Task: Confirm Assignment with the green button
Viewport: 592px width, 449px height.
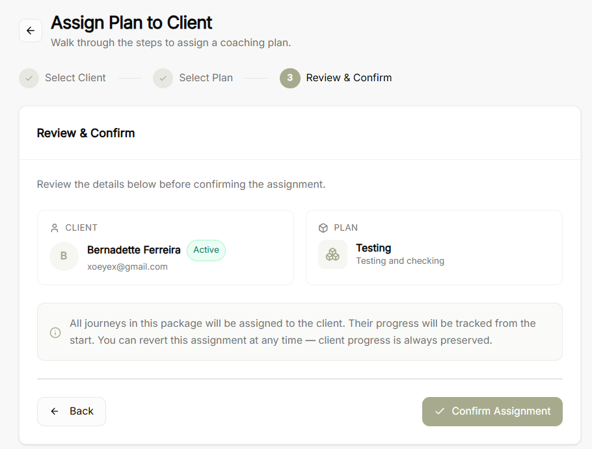Action: (492, 411)
